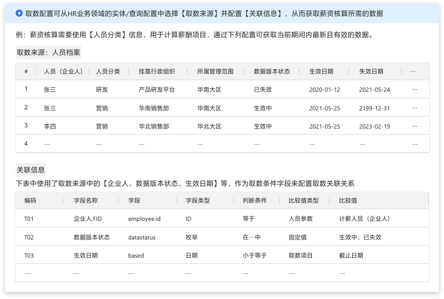This screenshot has width=444, height=299.
Task: Select the datastatus field cell
Action: click(142, 237)
